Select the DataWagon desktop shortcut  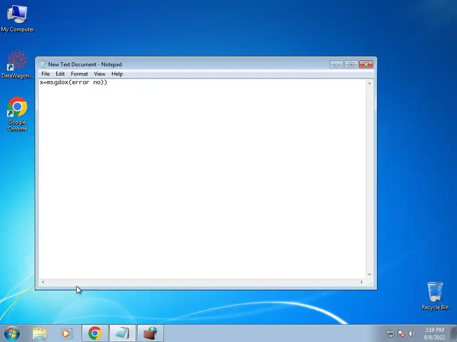(x=17, y=65)
